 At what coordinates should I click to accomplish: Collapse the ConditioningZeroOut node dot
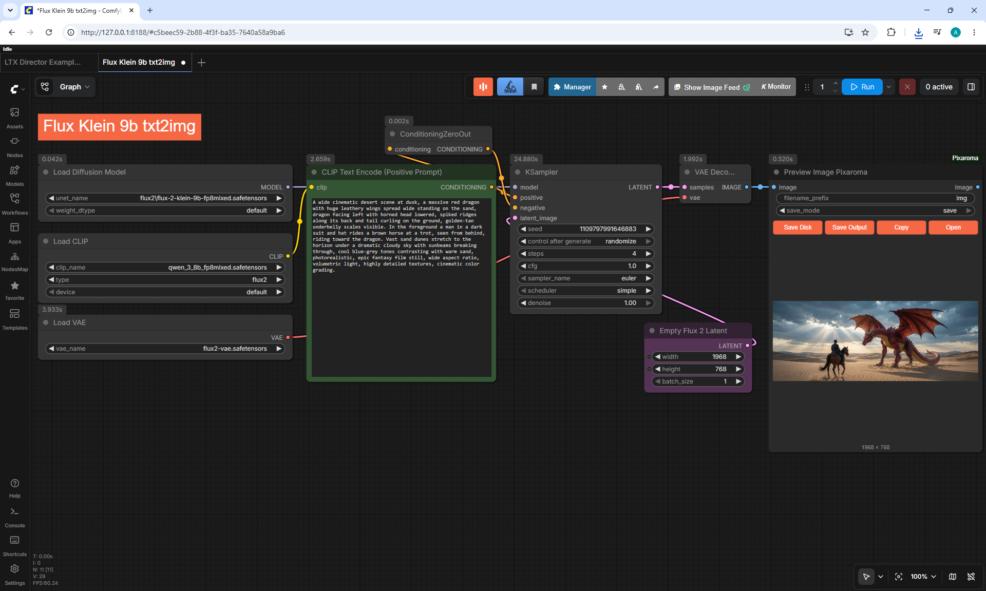pos(392,134)
